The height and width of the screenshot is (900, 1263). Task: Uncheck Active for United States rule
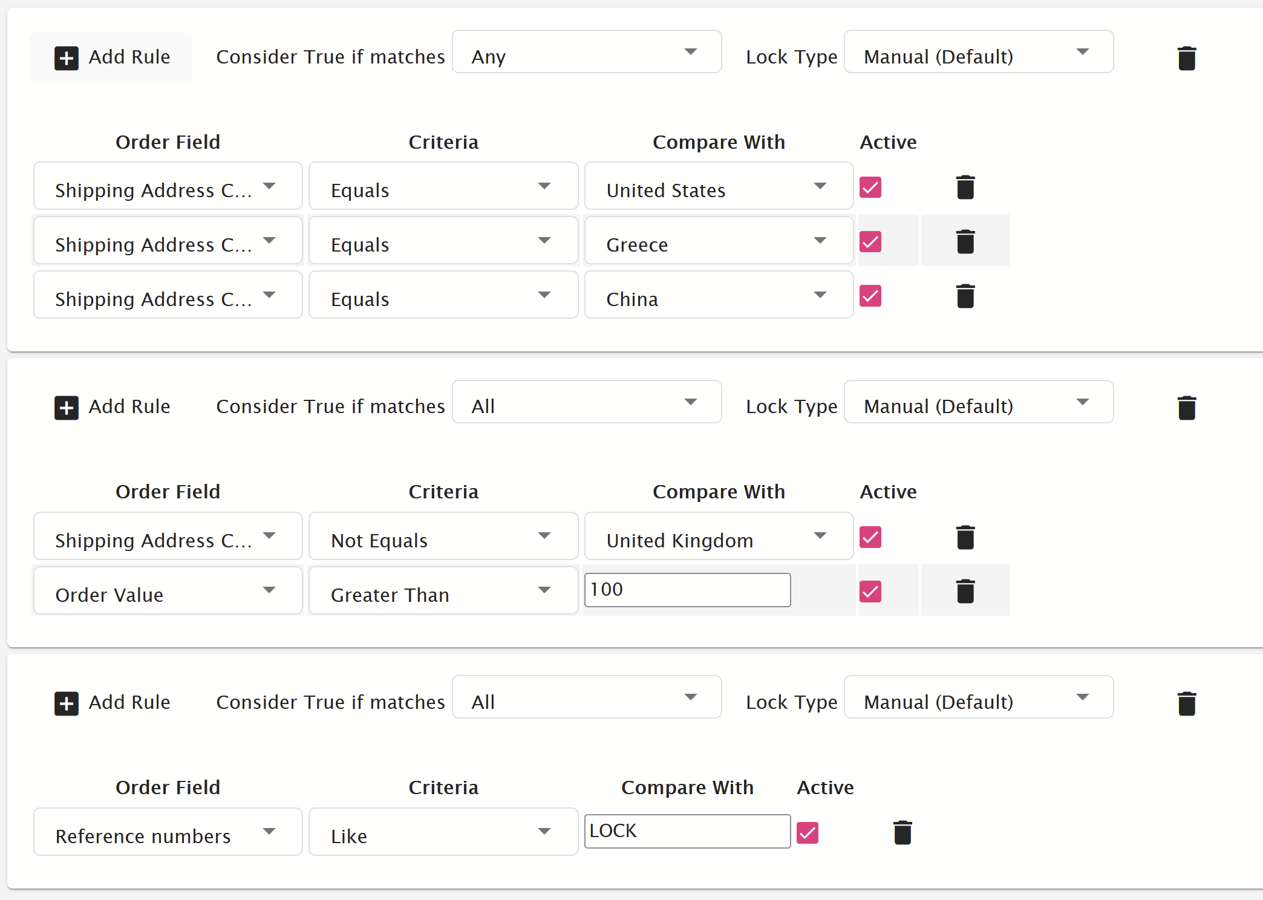tap(870, 187)
